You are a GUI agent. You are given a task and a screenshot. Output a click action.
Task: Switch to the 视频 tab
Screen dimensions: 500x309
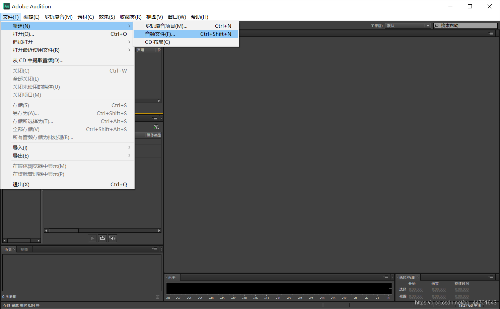point(24,249)
